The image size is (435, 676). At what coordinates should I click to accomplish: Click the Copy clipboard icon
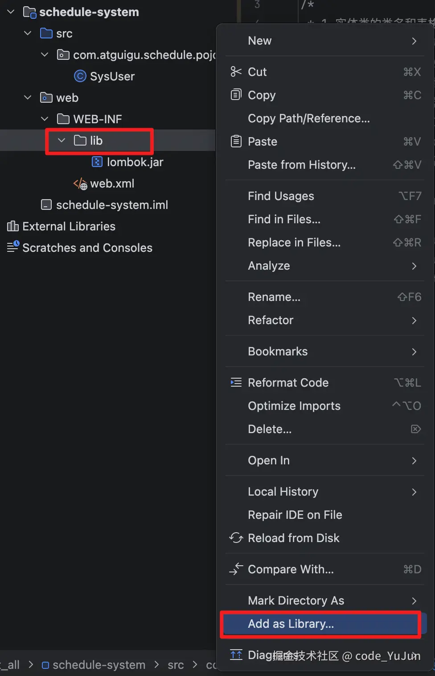(236, 95)
